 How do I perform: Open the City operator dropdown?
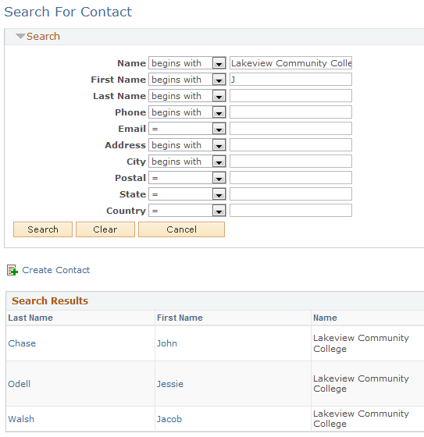[x=187, y=162]
